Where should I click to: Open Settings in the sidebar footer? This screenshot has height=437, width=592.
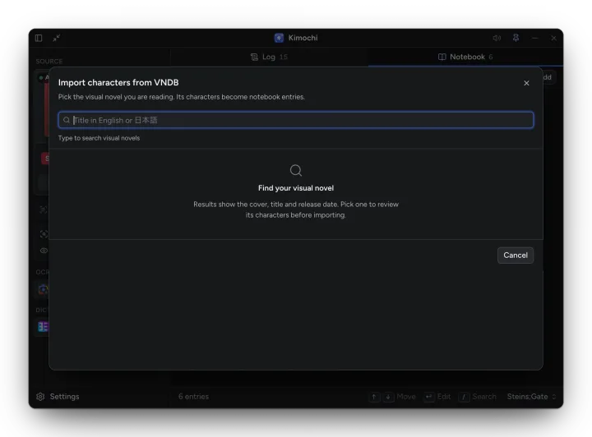coord(58,396)
